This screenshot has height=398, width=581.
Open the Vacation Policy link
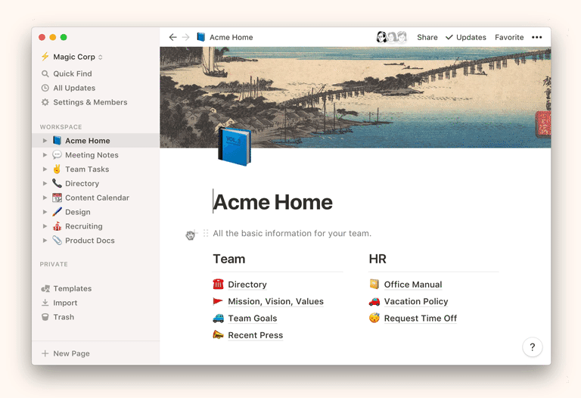click(x=415, y=301)
